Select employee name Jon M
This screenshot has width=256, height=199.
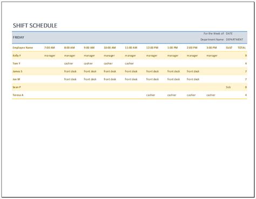pos(16,79)
